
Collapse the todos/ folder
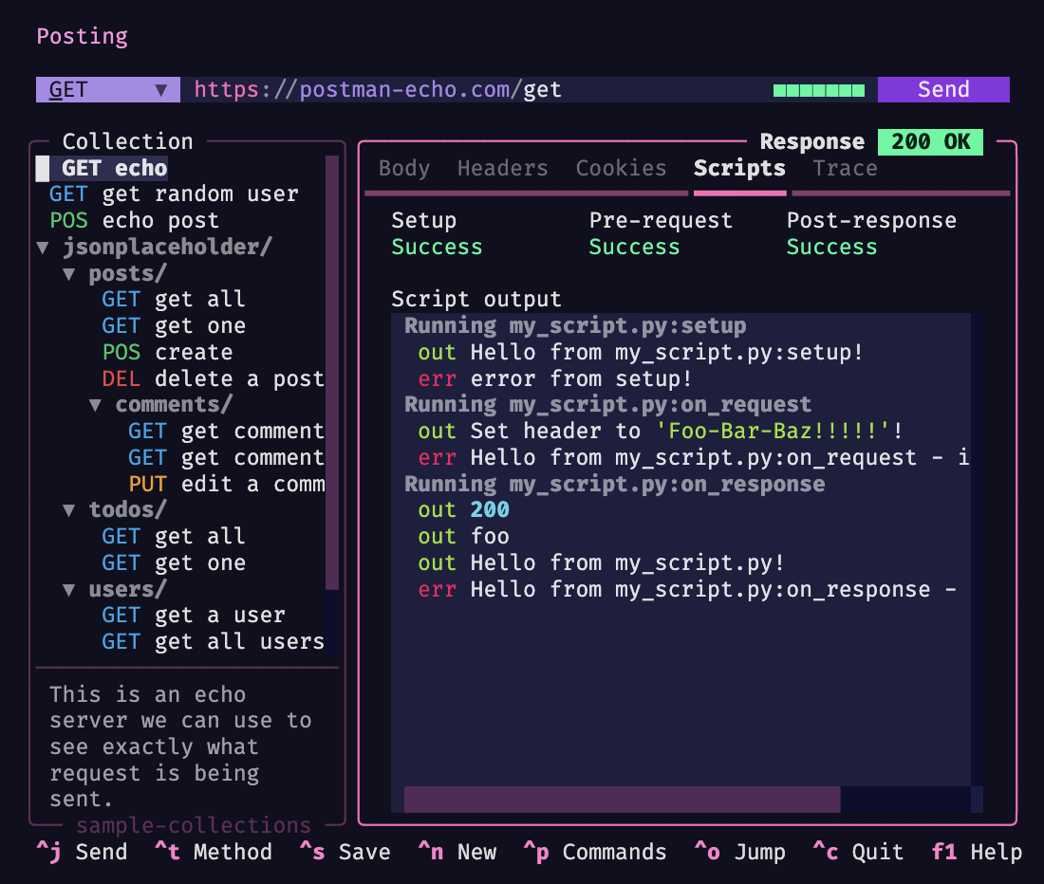click(x=67, y=509)
